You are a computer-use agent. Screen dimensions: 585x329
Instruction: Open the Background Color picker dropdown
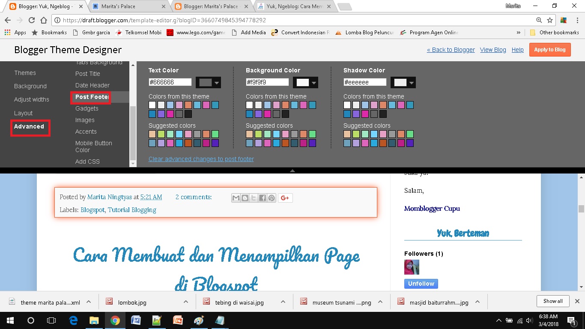(305, 83)
